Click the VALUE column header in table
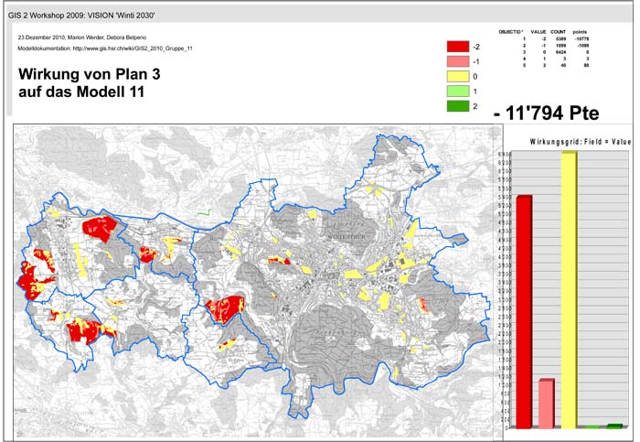The height and width of the screenshot is (442, 640). (539, 32)
